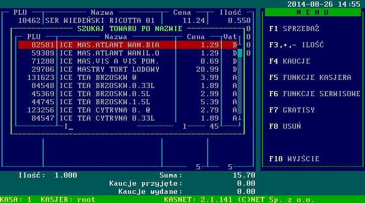This screenshot has width=365, height=203.
Task: Open F4 KAUCJE menu entry
Action: point(289,61)
